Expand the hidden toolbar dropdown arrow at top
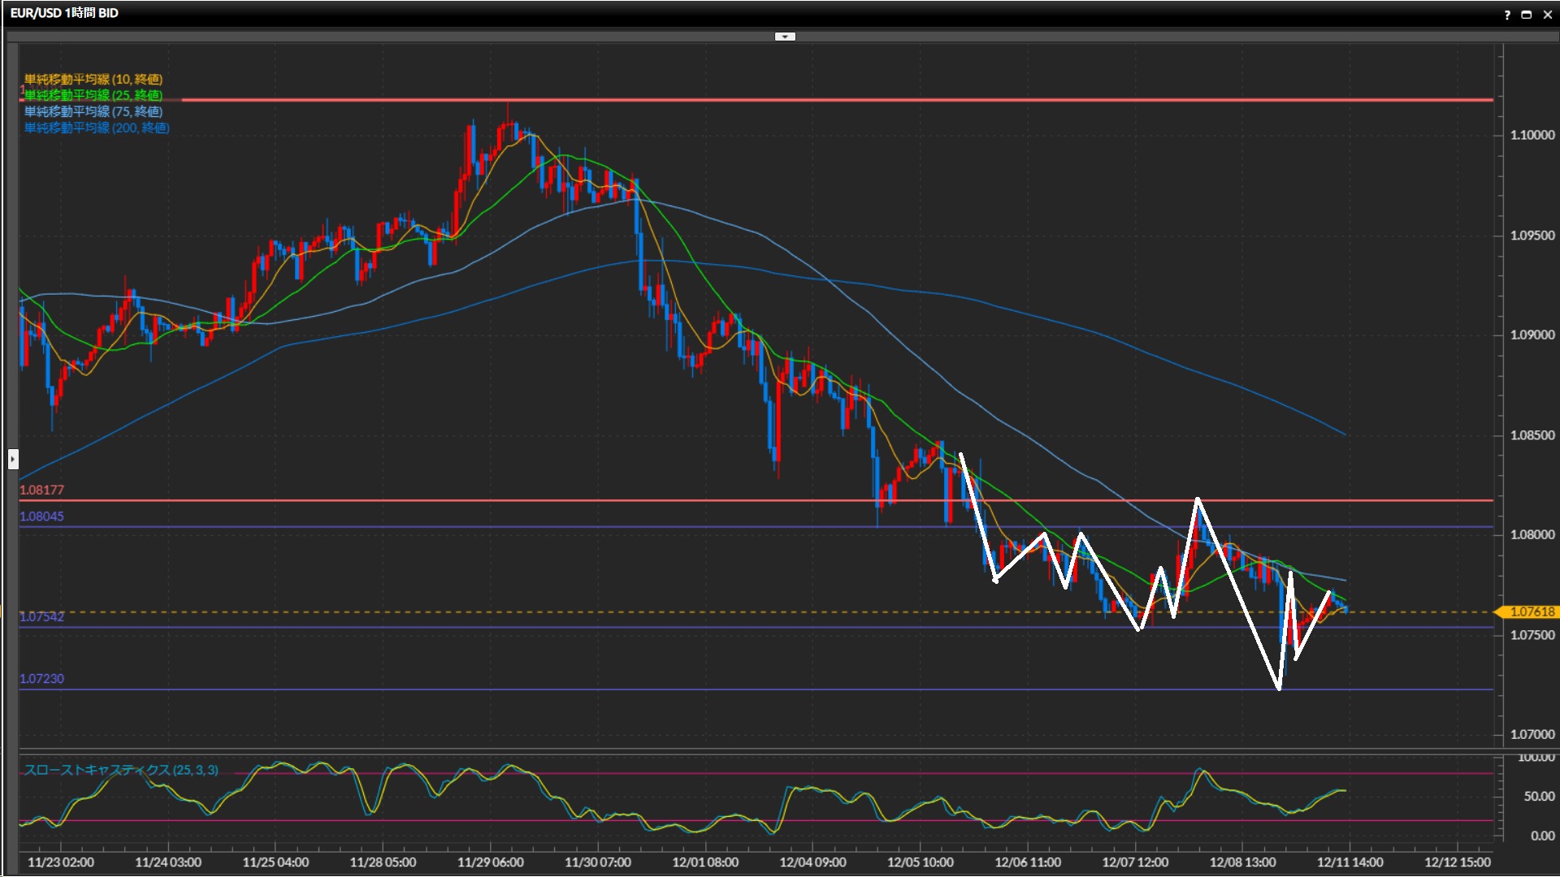The width and height of the screenshot is (1560, 877). [x=785, y=37]
